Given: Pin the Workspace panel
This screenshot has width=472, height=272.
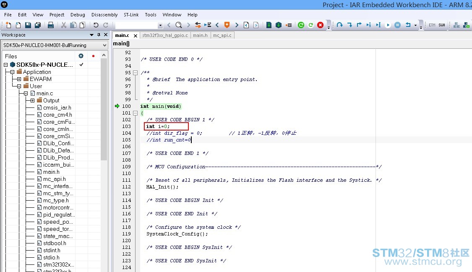Looking at the screenshot, I should tap(99, 35).
